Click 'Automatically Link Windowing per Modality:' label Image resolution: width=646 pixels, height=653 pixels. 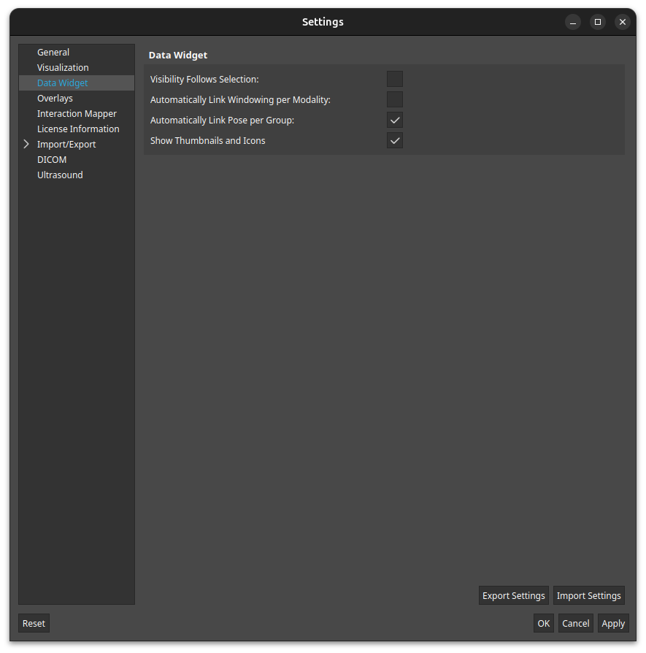click(240, 100)
